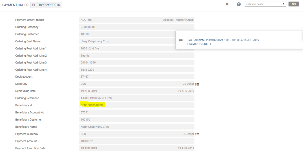The width and height of the screenshot is (303, 151).
Task: Click the upload arrow icon in header
Action: (227, 4)
